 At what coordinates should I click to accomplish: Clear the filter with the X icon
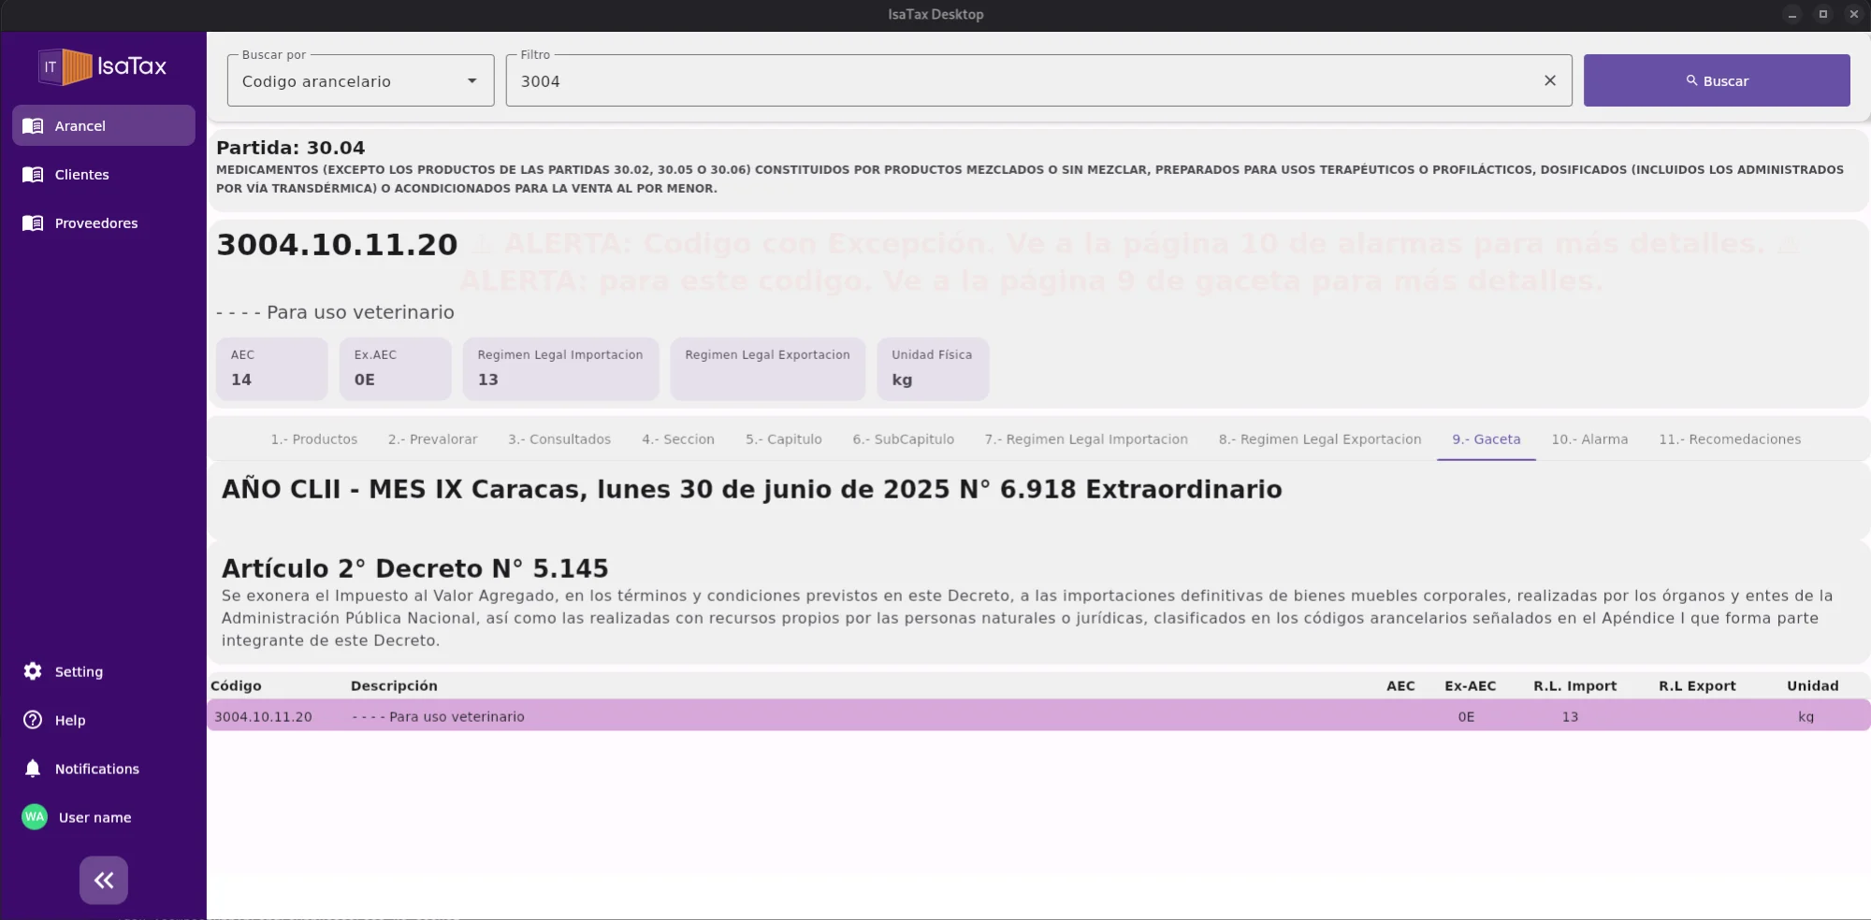click(x=1550, y=79)
